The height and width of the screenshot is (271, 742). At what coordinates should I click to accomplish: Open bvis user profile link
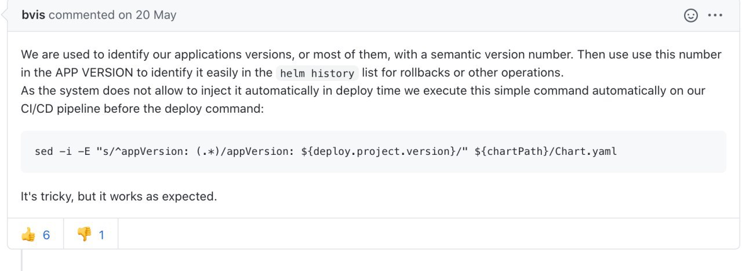pyautogui.click(x=34, y=15)
